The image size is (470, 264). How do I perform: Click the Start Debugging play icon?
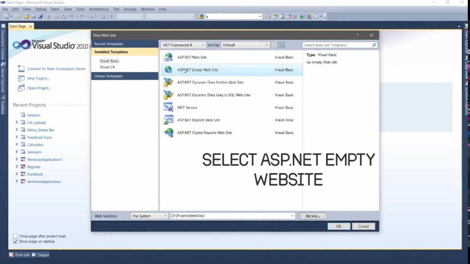point(112,16)
